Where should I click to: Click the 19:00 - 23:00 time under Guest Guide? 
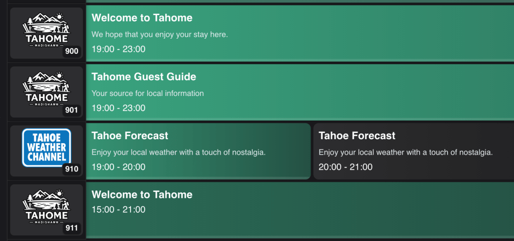click(x=119, y=108)
